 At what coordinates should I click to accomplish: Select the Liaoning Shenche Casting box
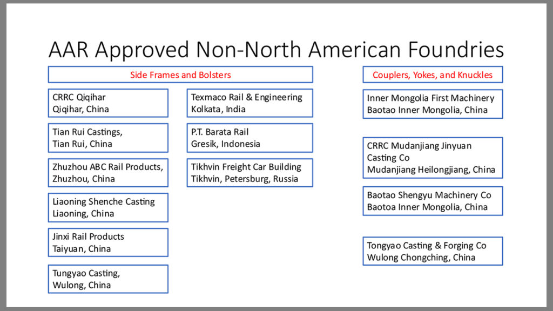pos(108,207)
